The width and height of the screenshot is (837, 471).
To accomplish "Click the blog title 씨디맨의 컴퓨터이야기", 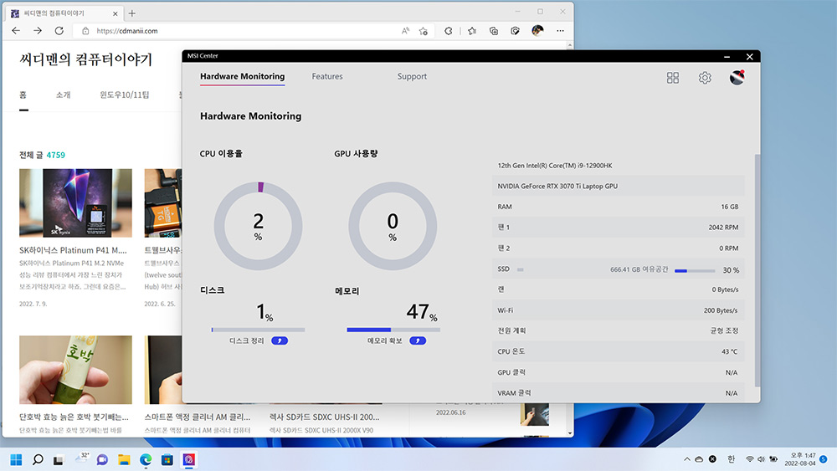I will point(86,59).
